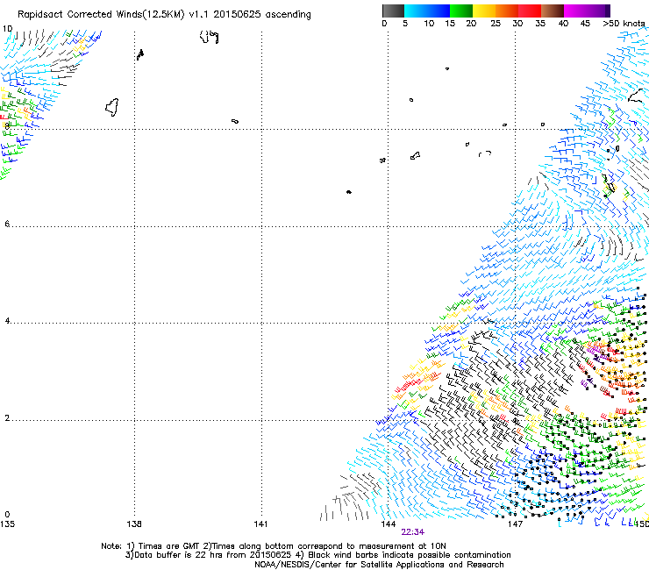Click latitude label '2' on left axis
This screenshot has width=649, height=570.
[x=7, y=418]
